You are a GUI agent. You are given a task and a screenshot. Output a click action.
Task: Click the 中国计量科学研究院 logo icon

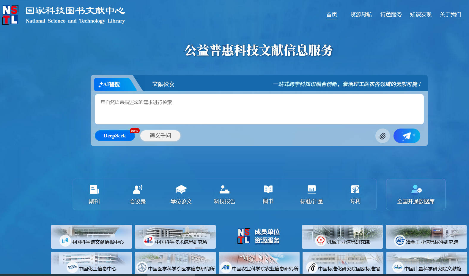[x=398, y=267]
